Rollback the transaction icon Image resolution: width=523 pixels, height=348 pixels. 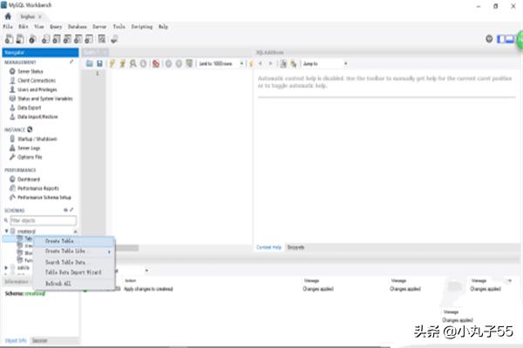click(x=179, y=64)
